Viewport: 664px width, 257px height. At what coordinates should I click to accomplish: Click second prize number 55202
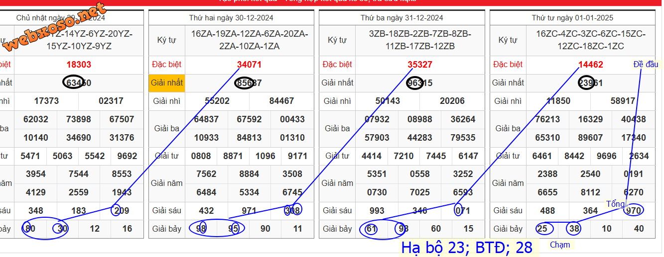(x=217, y=101)
